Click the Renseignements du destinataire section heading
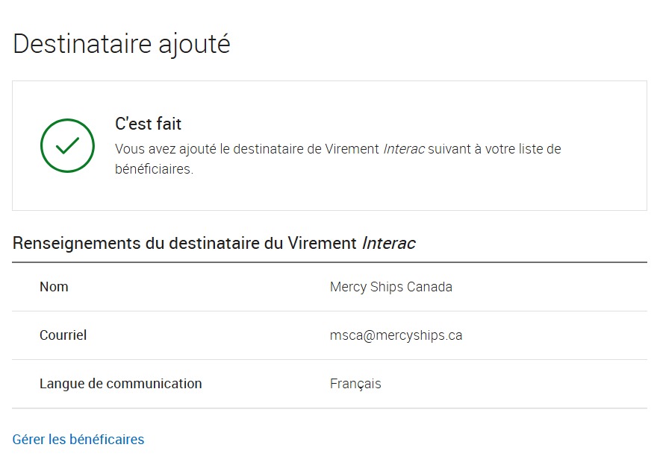This screenshot has height=462, width=657. (x=214, y=244)
